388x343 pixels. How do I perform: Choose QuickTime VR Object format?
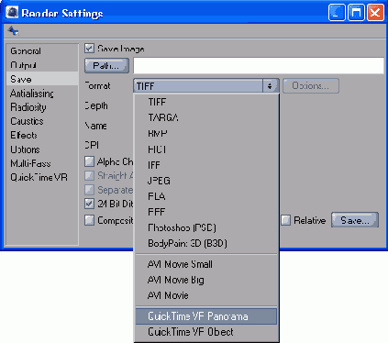[x=206, y=332]
